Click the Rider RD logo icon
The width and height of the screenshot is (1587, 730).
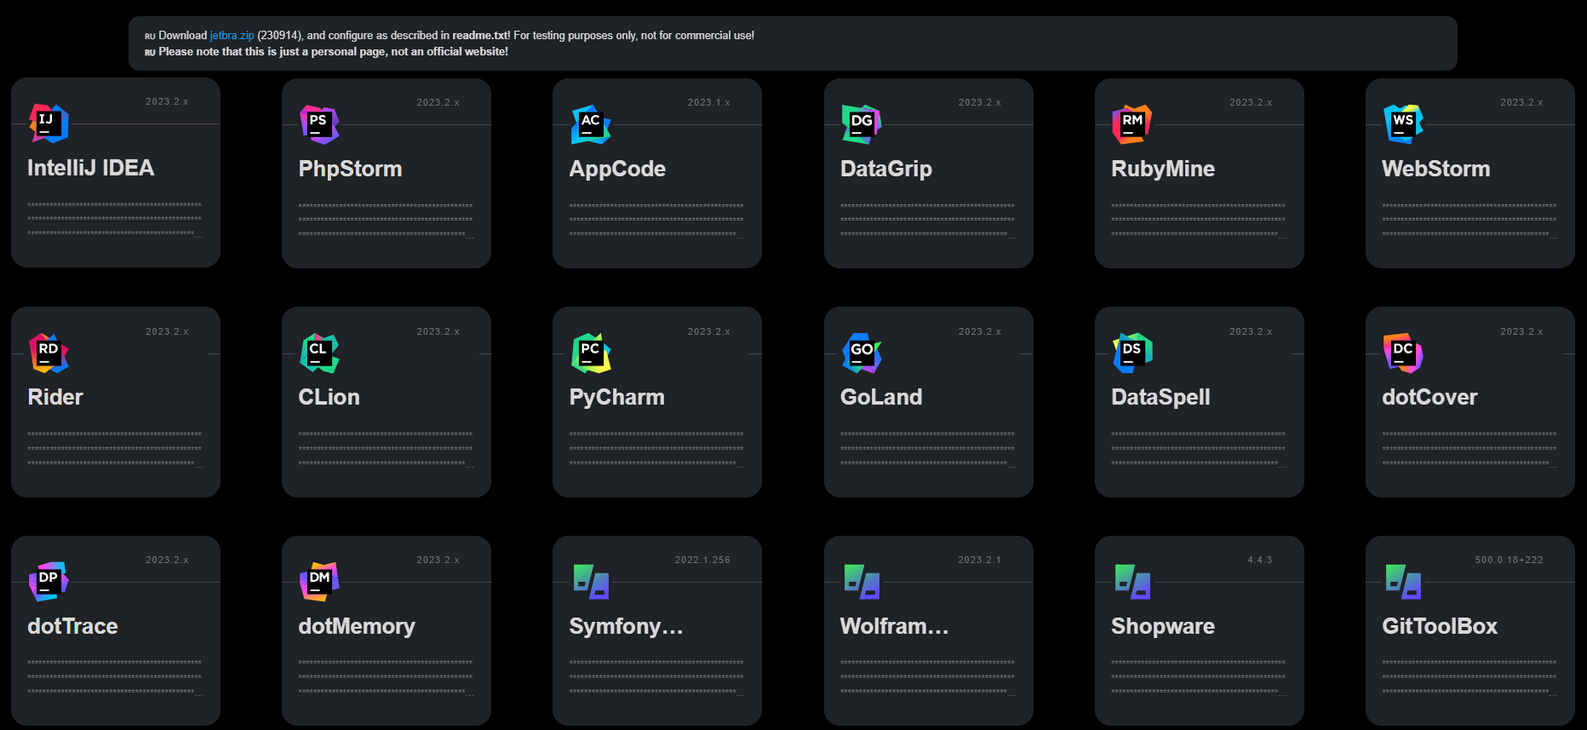(49, 353)
